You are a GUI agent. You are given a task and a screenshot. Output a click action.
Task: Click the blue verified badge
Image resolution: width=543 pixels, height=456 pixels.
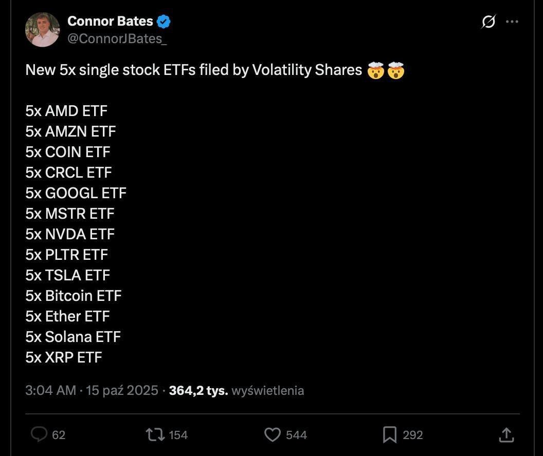[164, 22]
